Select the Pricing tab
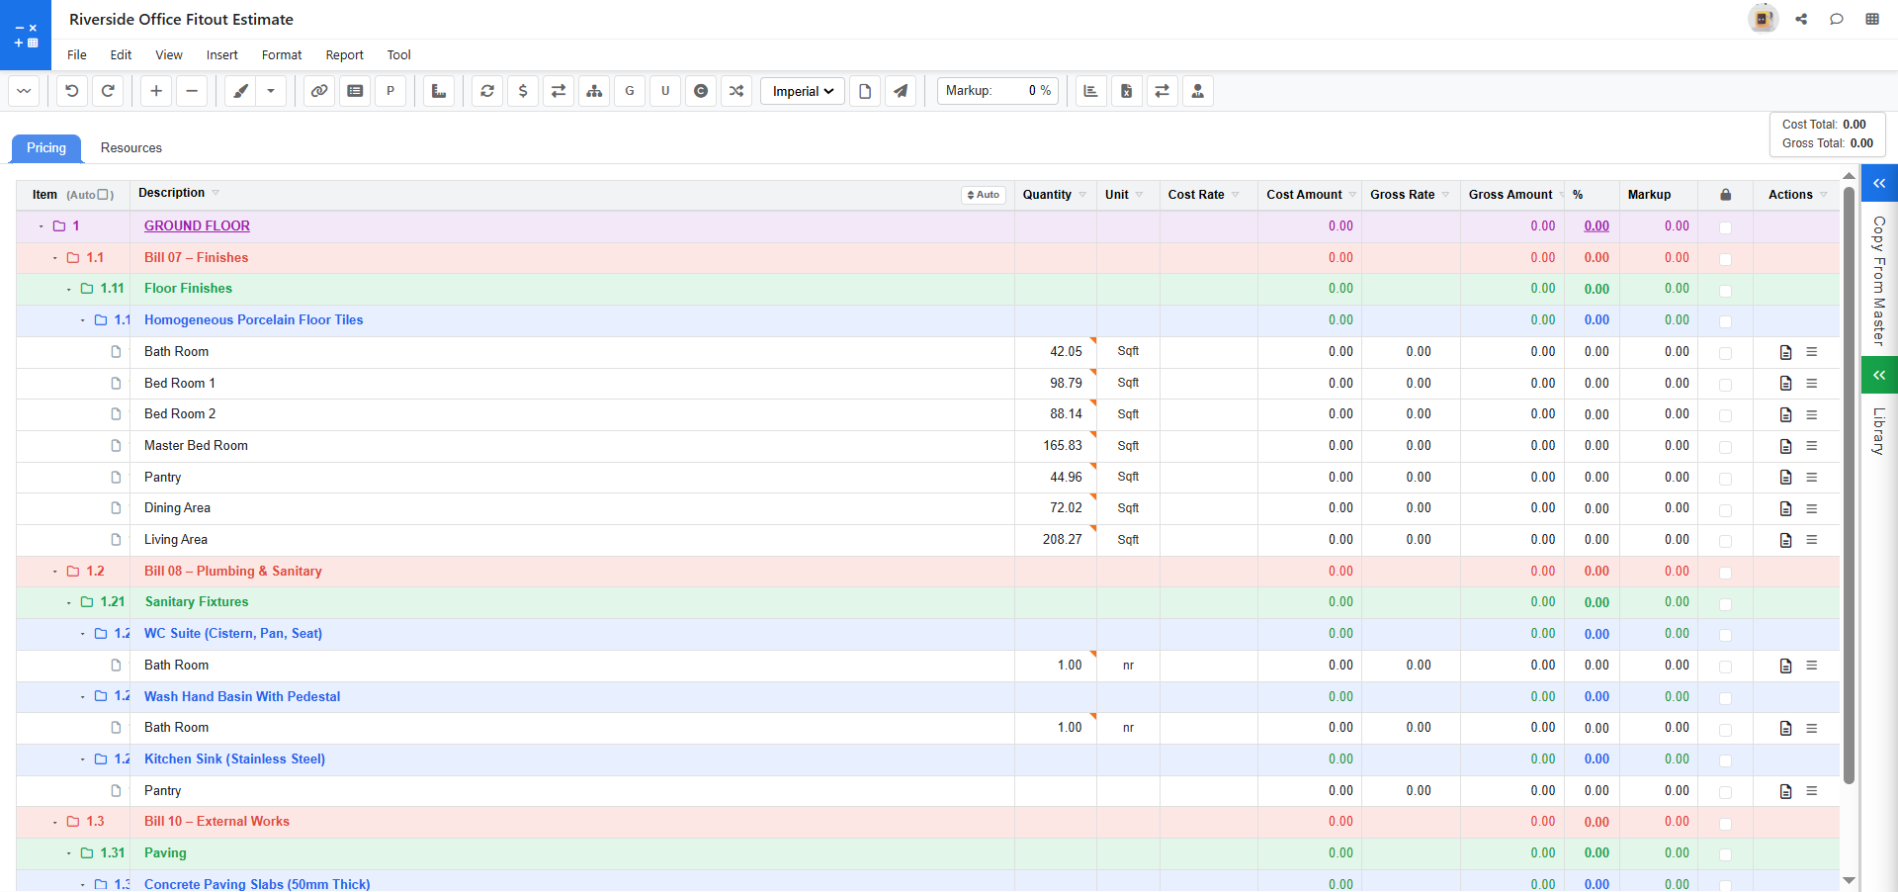 tap(46, 148)
